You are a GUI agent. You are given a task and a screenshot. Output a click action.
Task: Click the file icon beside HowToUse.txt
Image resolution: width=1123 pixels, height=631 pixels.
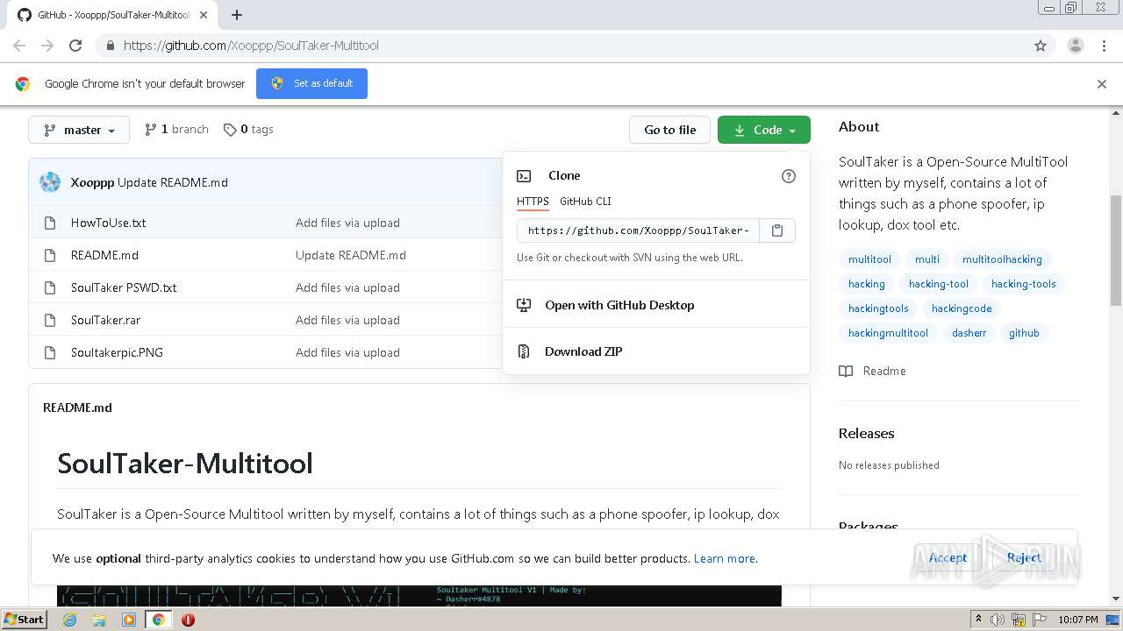pos(50,223)
